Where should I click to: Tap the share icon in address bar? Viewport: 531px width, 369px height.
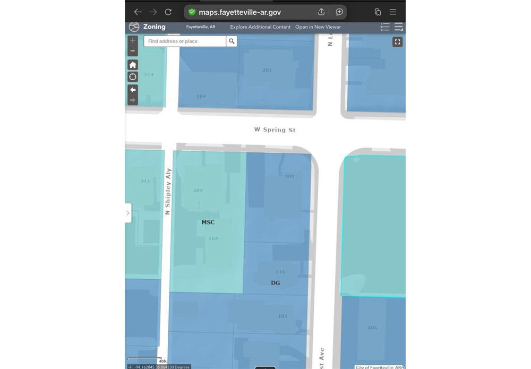pos(321,12)
